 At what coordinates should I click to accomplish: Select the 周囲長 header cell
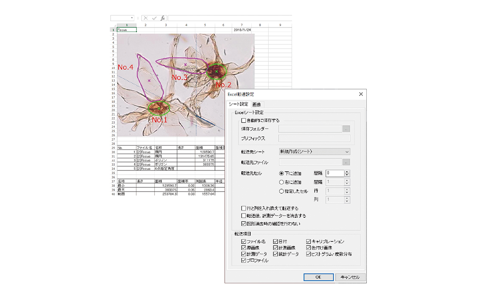pos(205,181)
